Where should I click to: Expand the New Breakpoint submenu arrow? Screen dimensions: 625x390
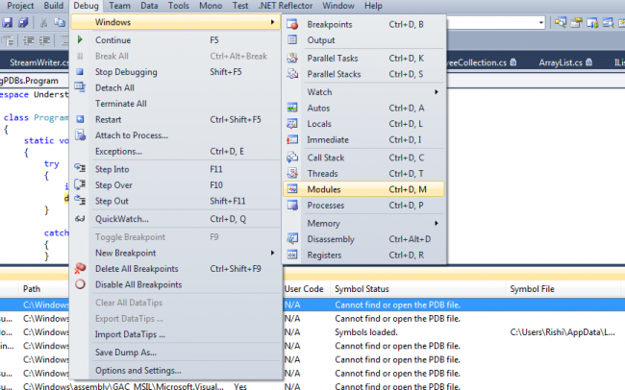(x=272, y=253)
